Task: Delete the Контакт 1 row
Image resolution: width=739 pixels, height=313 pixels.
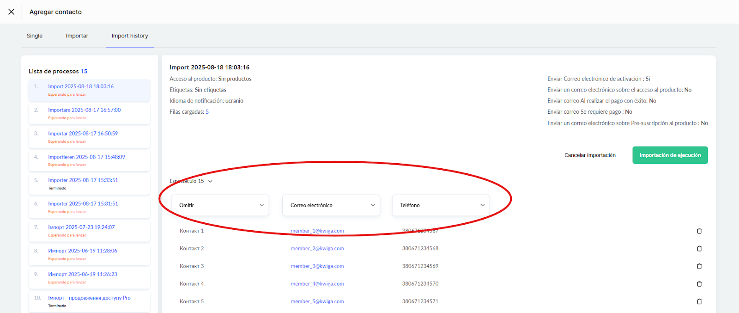Action: [x=699, y=231]
